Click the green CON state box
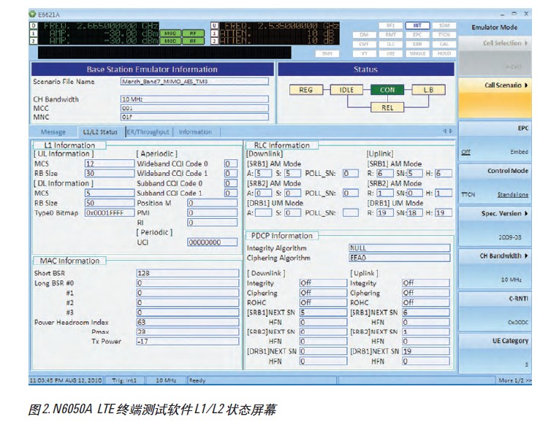Screen dimensions: 551x422 pos(387,90)
